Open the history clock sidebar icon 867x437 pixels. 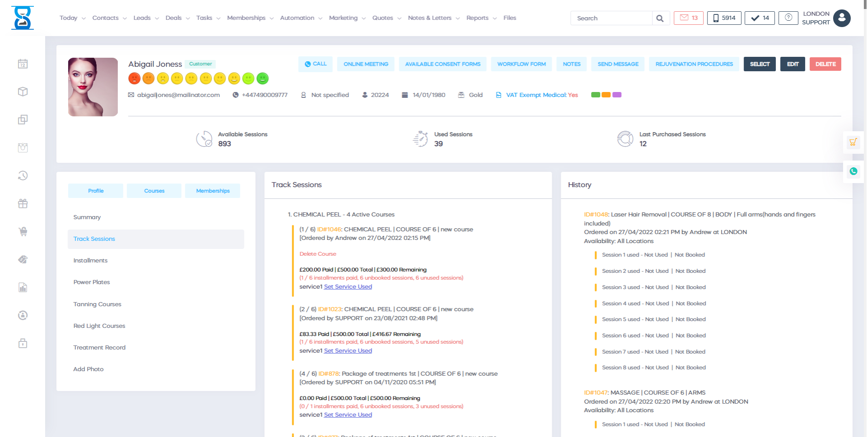coord(23,176)
